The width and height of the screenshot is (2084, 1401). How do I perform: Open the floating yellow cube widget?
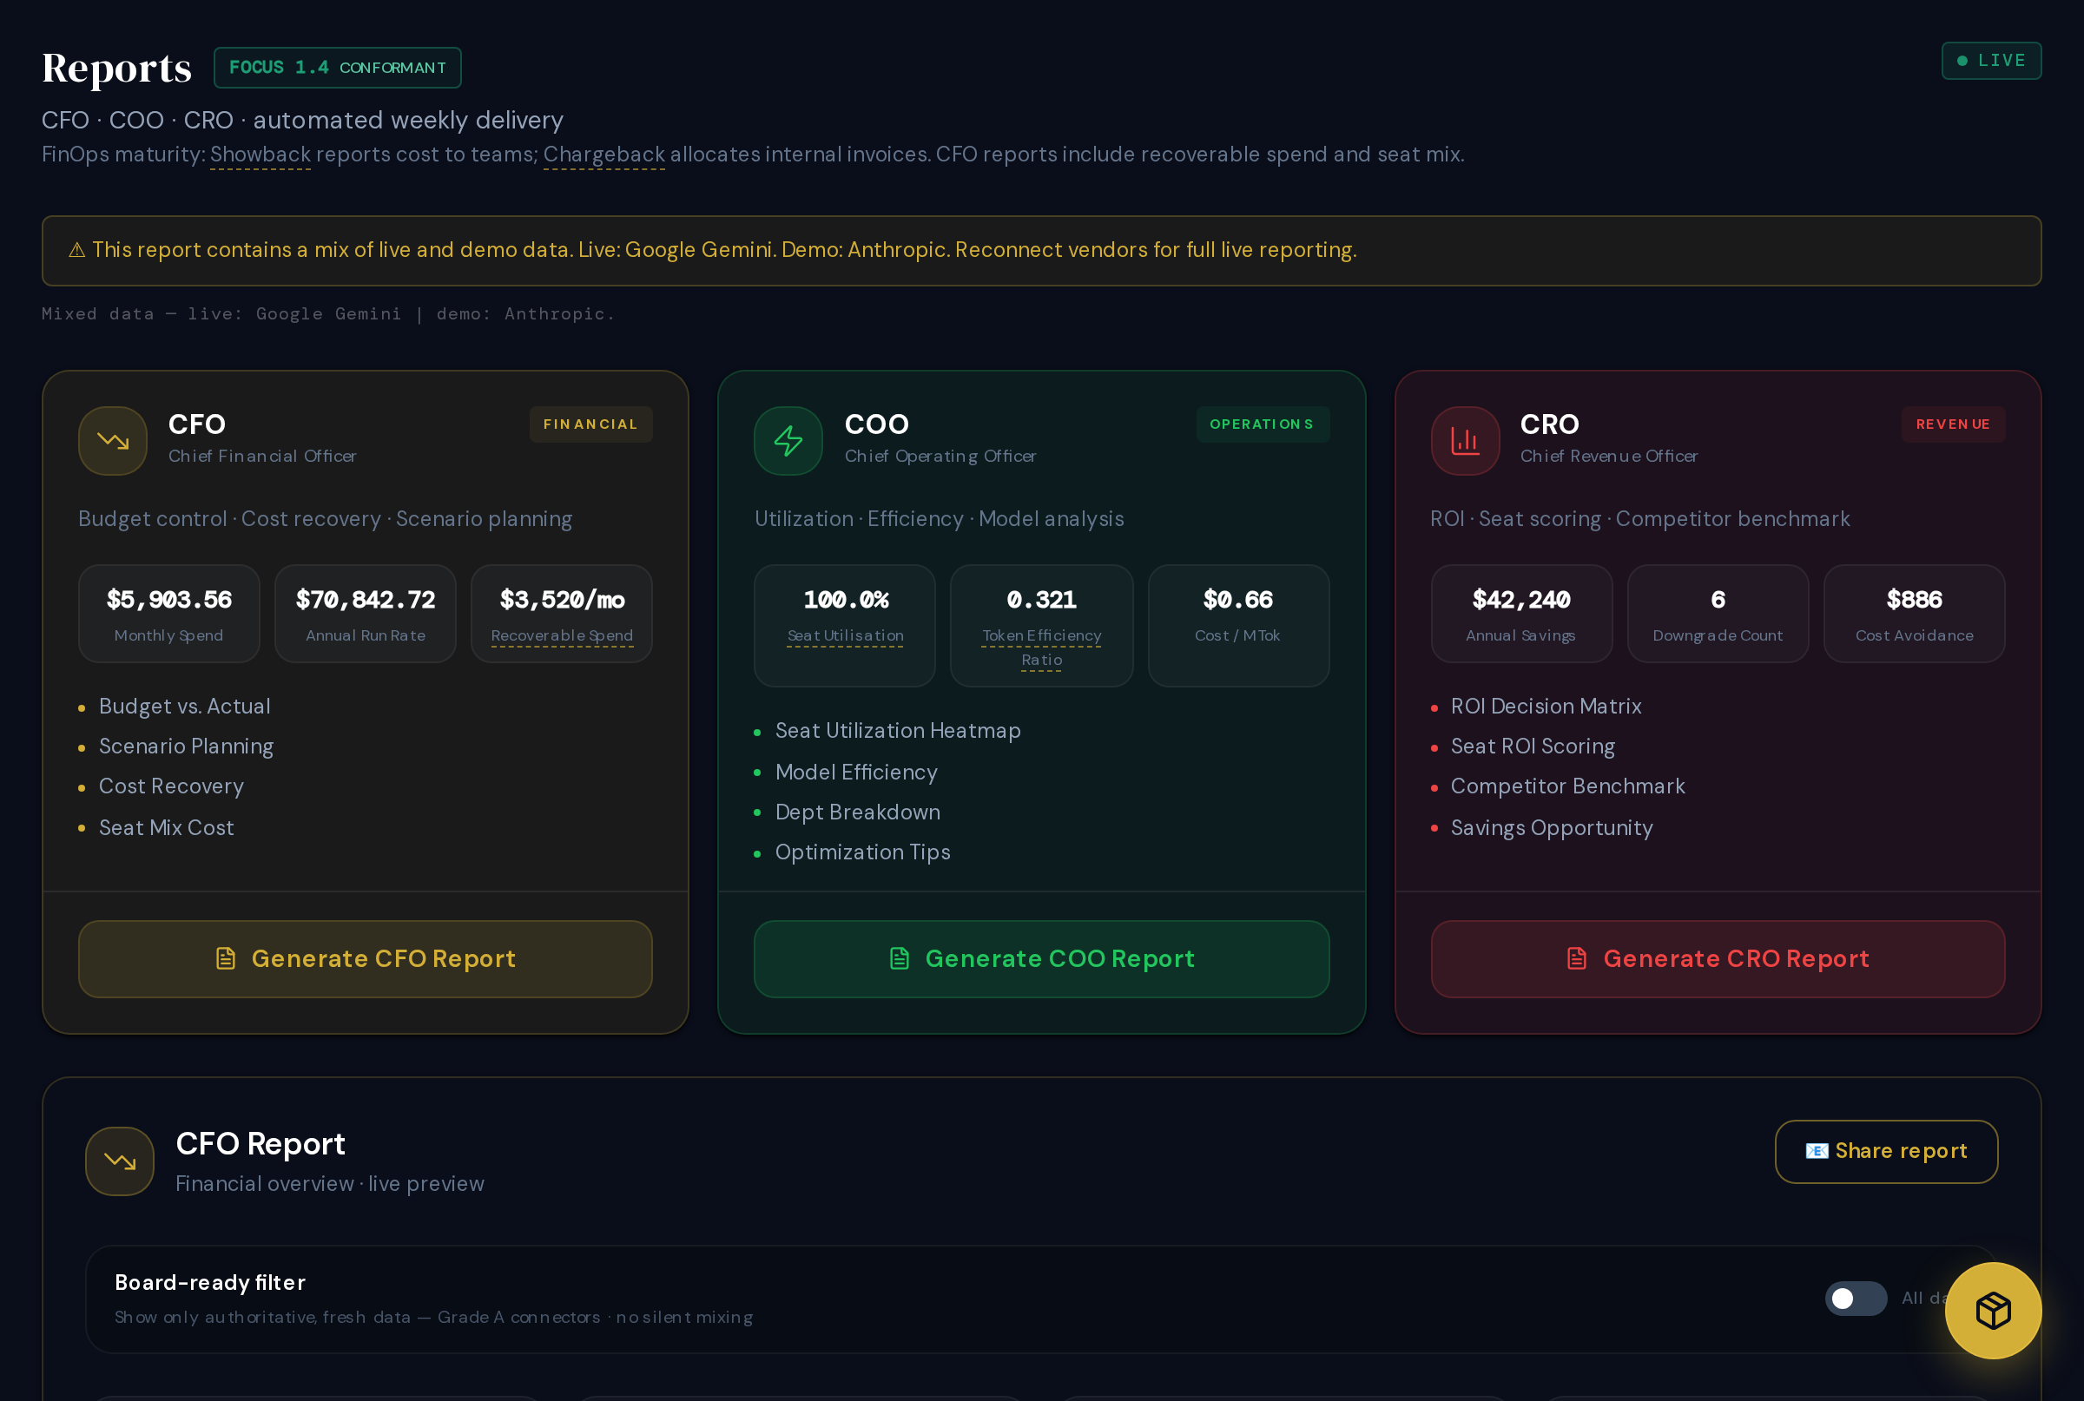point(1993,1310)
